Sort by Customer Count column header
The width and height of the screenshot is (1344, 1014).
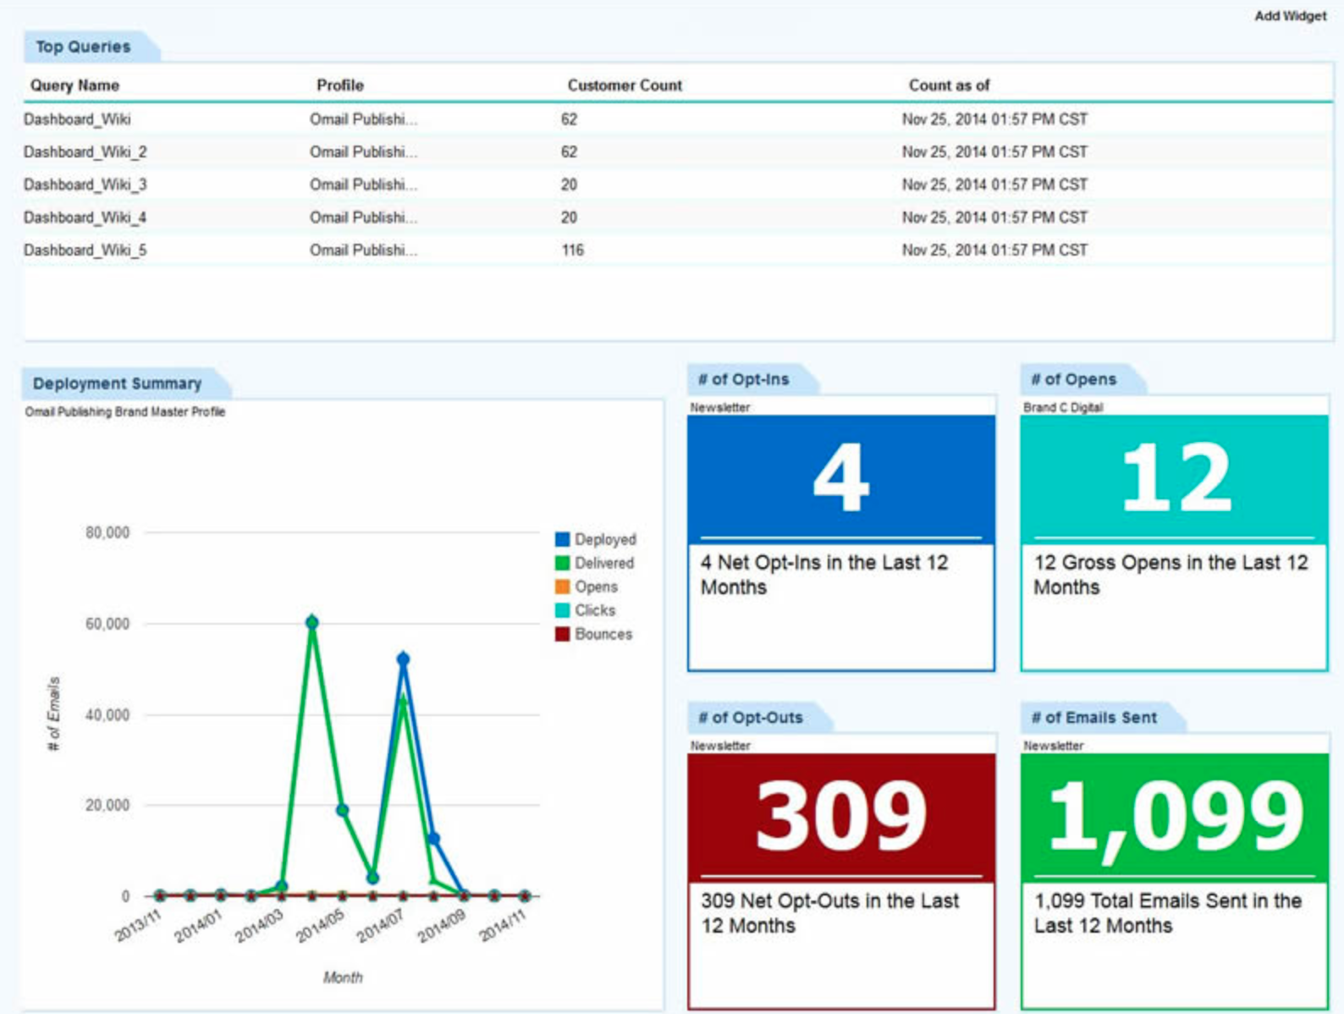click(x=624, y=85)
